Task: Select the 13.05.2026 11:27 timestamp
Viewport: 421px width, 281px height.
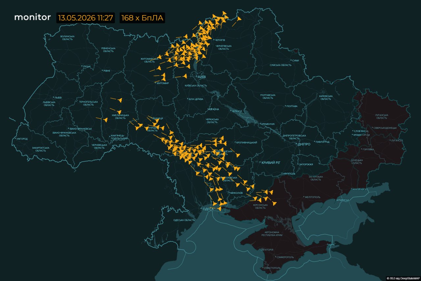Action: 86,18
